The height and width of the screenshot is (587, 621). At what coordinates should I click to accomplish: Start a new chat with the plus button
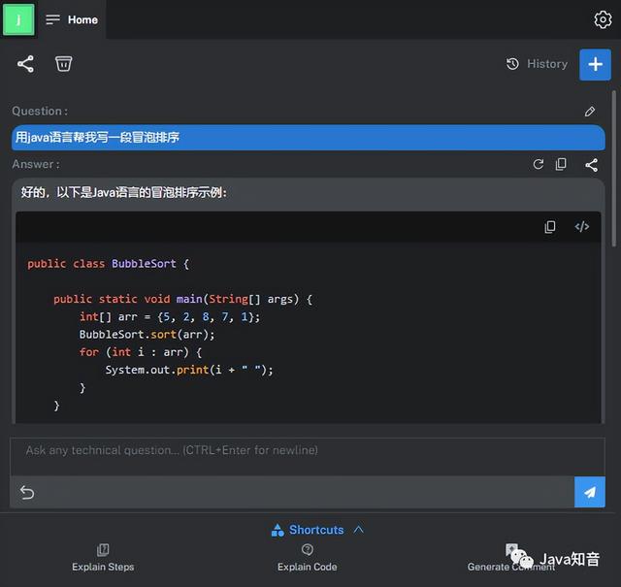595,64
